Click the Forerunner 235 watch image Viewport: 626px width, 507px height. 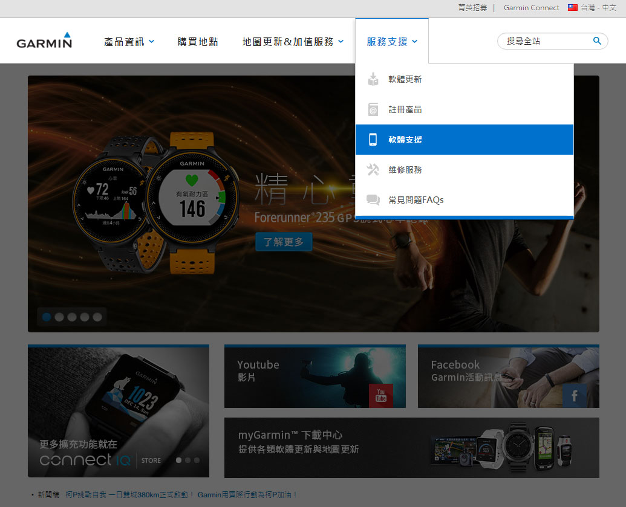coord(155,202)
